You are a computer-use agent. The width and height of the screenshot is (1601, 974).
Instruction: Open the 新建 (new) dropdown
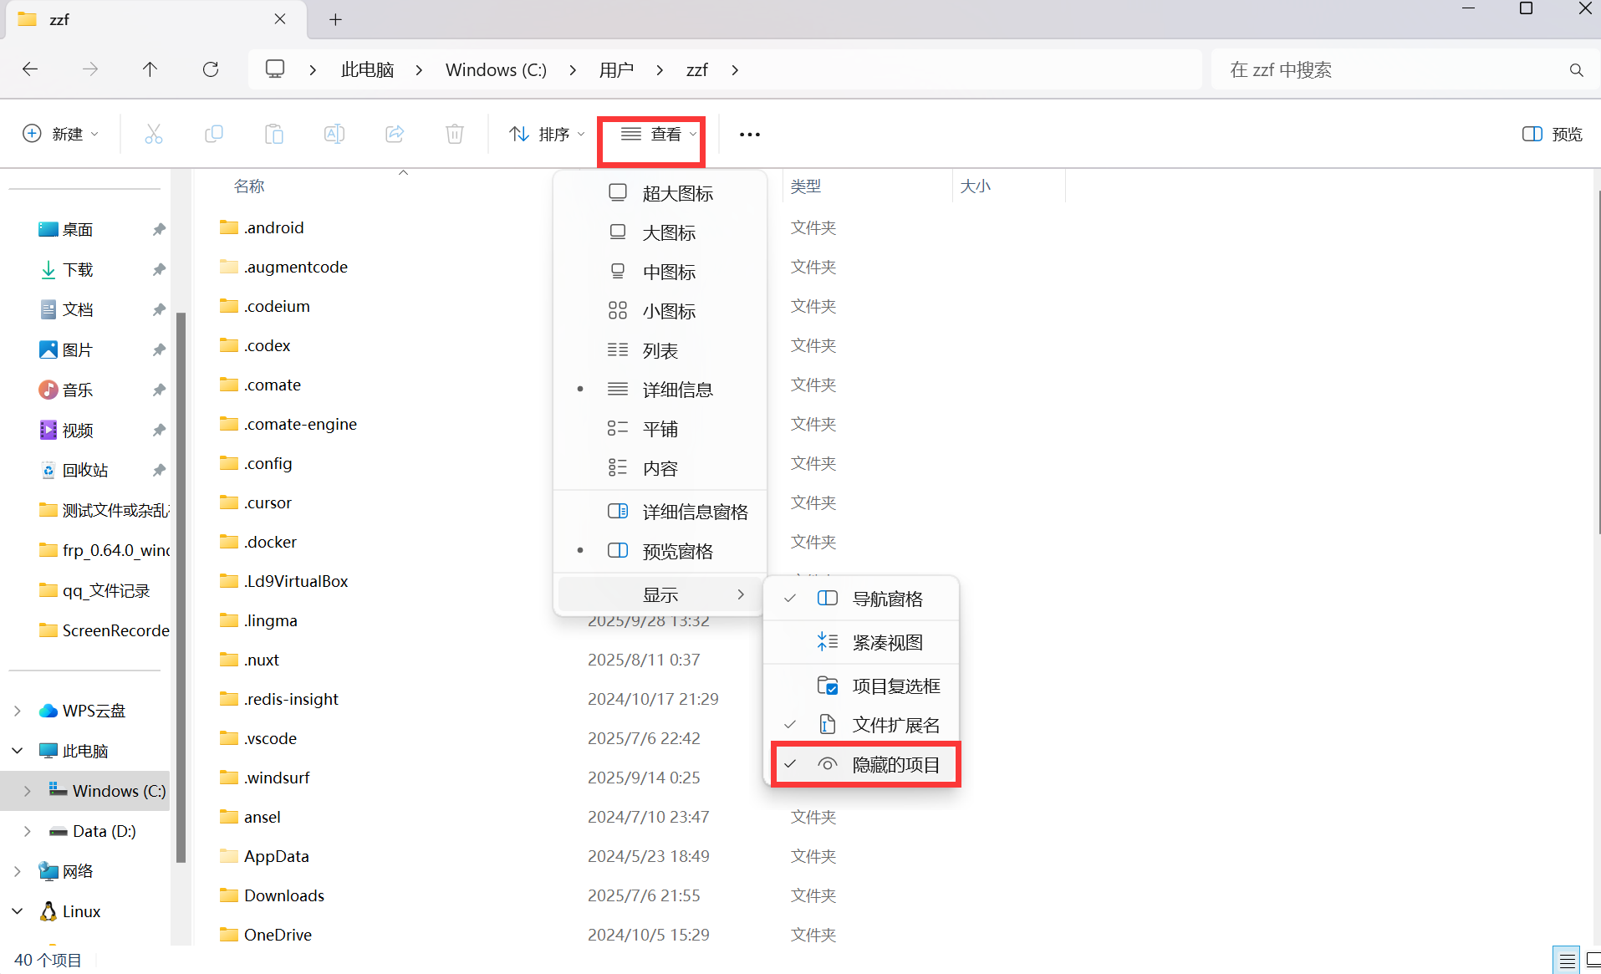60,134
